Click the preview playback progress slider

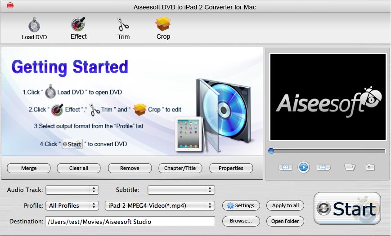point(327,151)
